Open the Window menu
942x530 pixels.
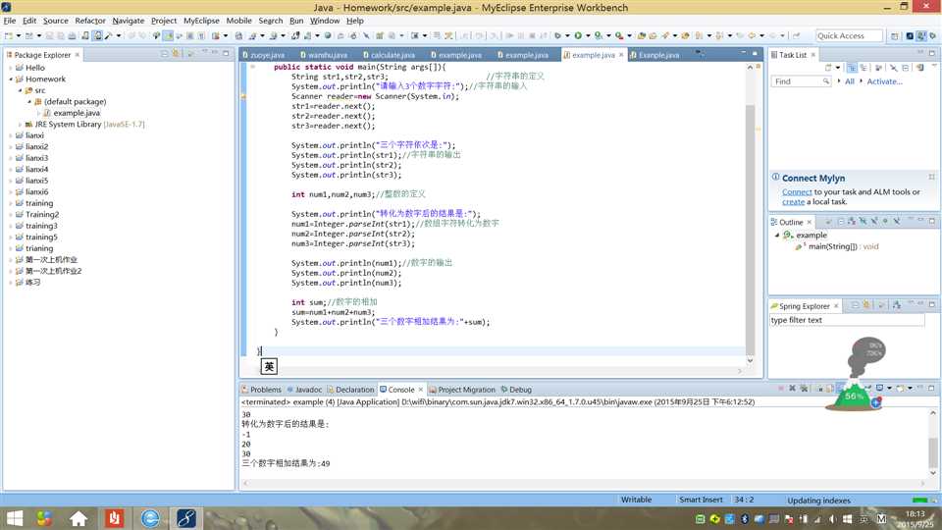point(325,21)
